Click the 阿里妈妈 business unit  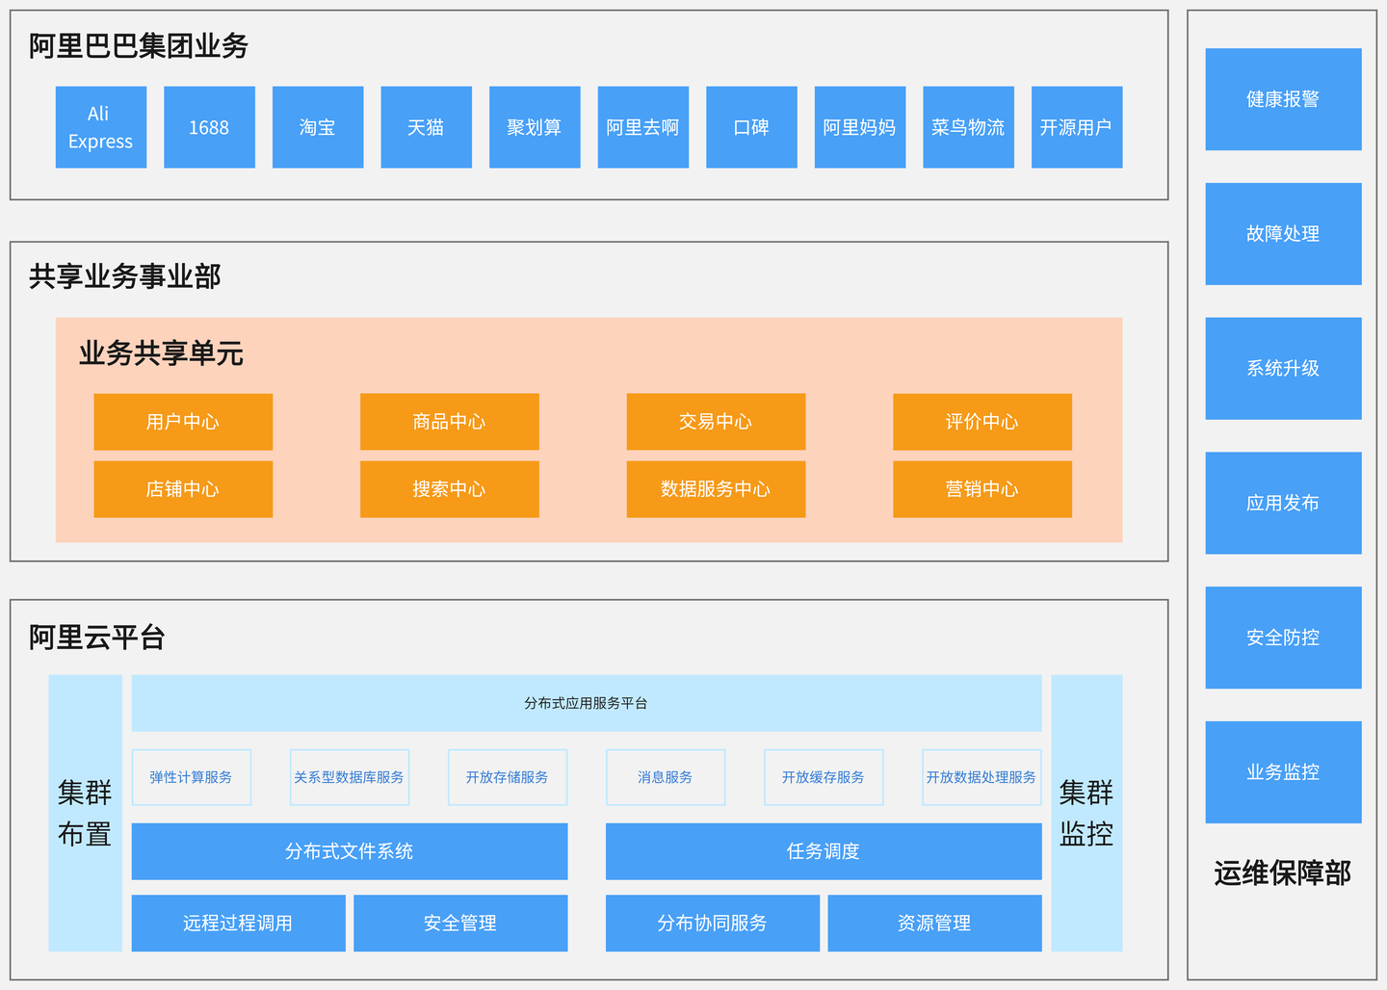(859, 127)
